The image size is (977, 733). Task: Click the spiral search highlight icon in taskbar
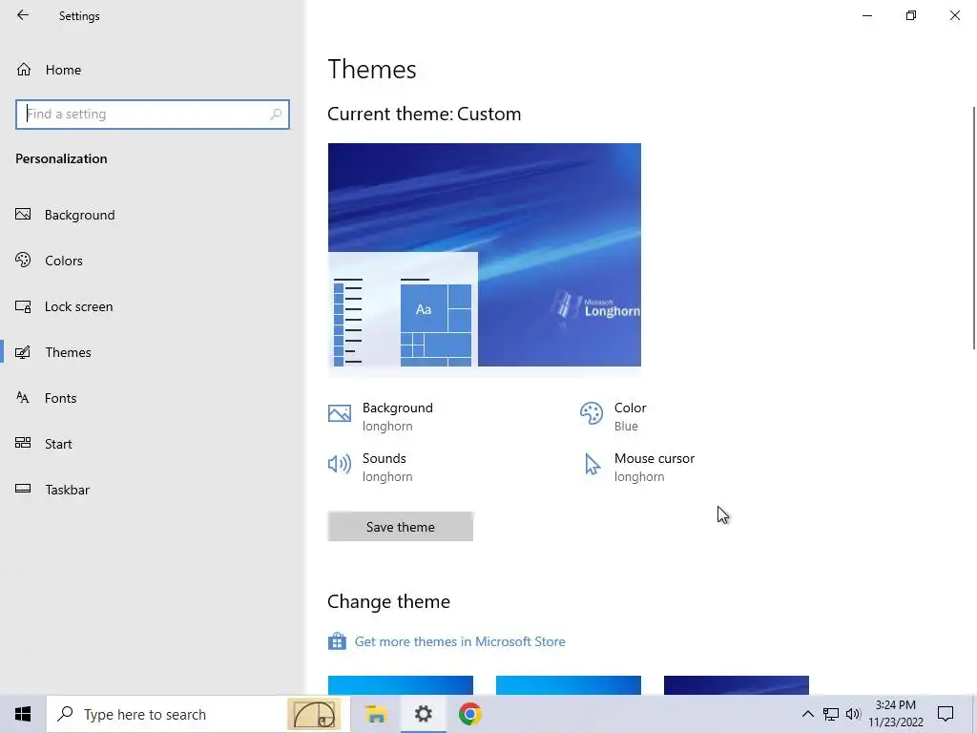[x=314, y=714]
